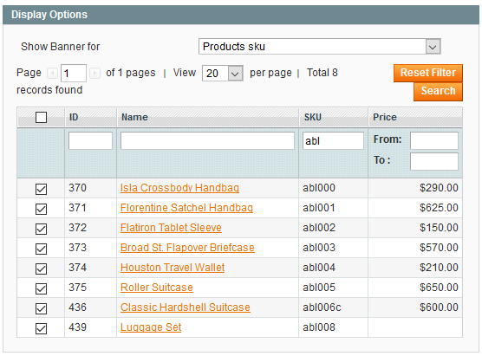The height and width of the screenshot is (356, 482).
Task: Click the Reset Filter button
Action: (428, 73)
